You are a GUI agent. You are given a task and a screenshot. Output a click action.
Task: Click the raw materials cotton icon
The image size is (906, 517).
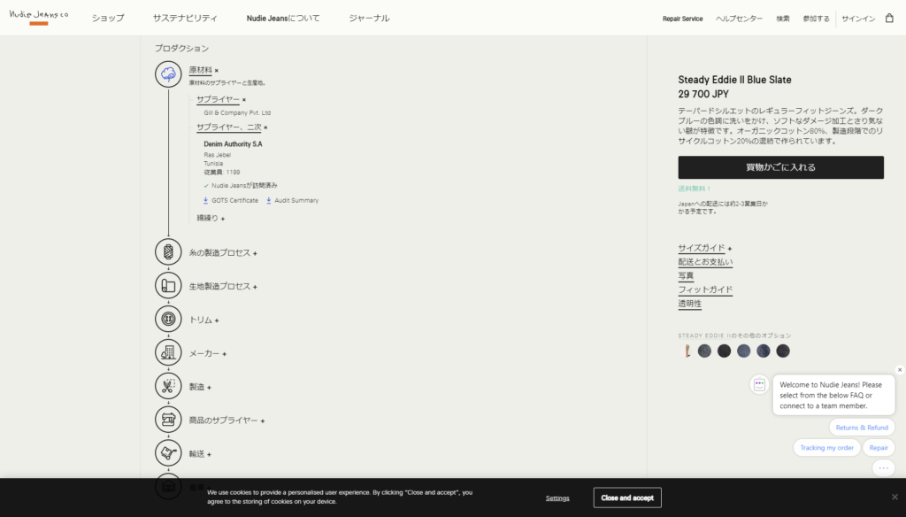tap(168, 74)
